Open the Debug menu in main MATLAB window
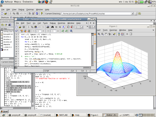 [21, 9]
